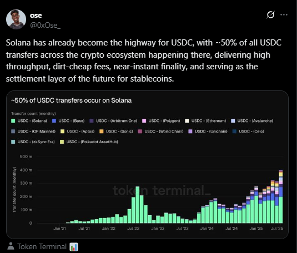Click the 'USDC - (Celo)' legend label
This screenshot has width=297, height=253.
[251, 131]
